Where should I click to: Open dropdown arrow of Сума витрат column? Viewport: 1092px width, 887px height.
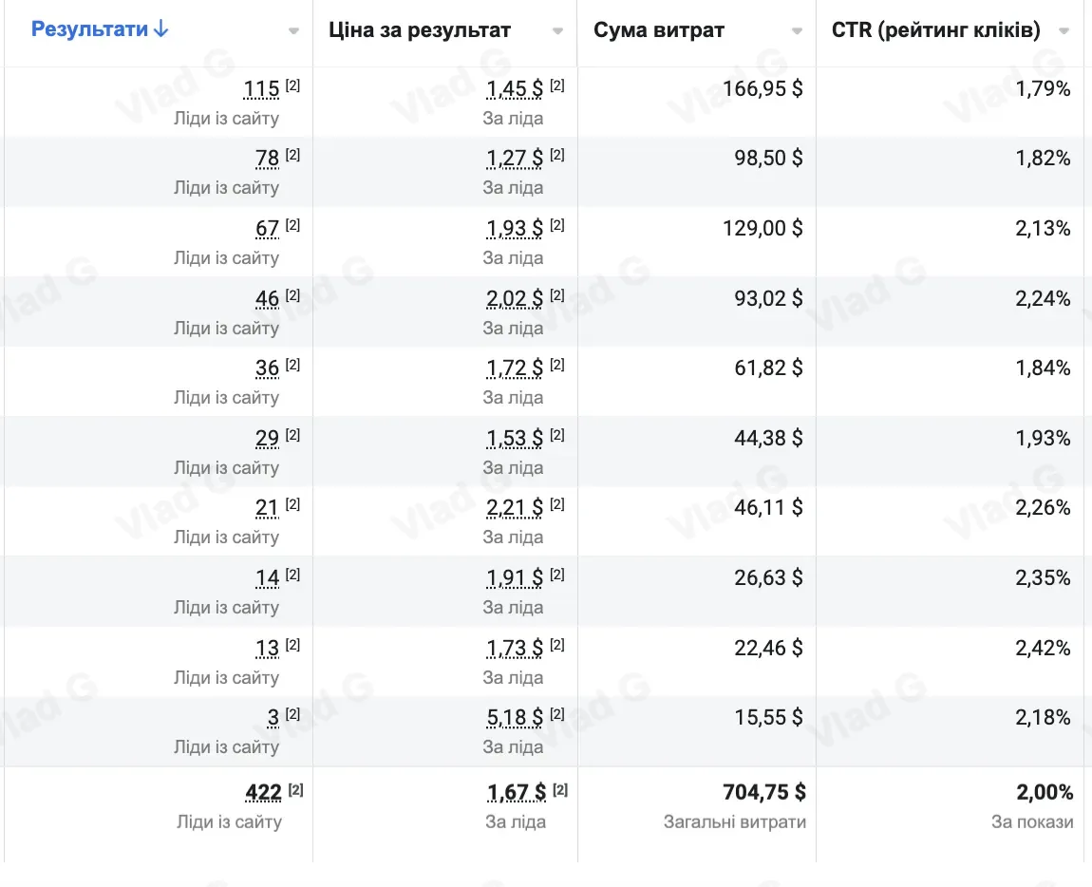click(x=798, y=30)
